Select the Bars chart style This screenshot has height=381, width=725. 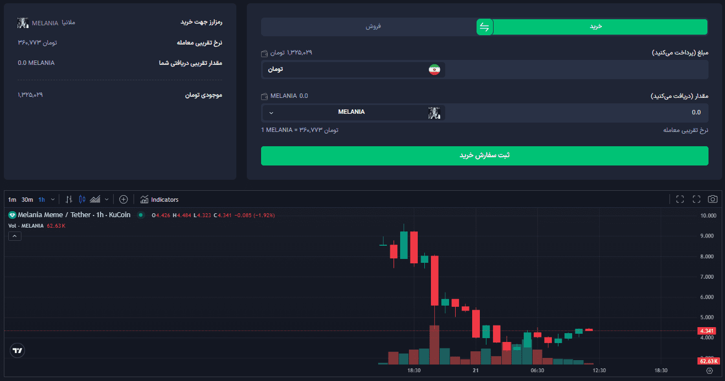[x=69, y=200]
